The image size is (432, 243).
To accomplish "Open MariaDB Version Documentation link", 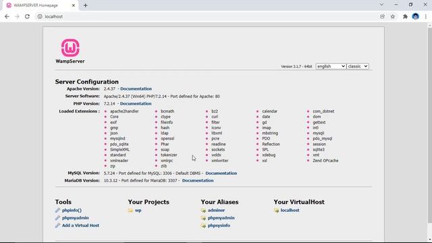I will (198, 180).
